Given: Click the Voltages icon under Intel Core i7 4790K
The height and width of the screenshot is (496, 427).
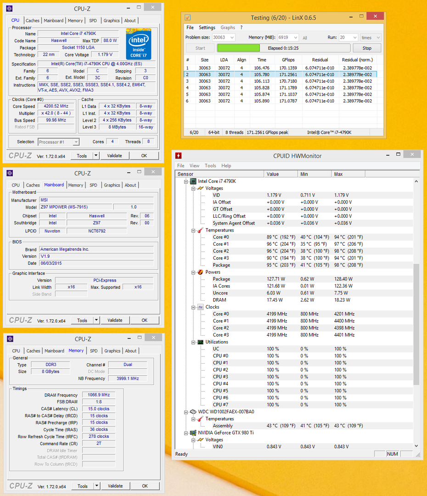Looking at the screenshot, I should [x=201, y=188].
